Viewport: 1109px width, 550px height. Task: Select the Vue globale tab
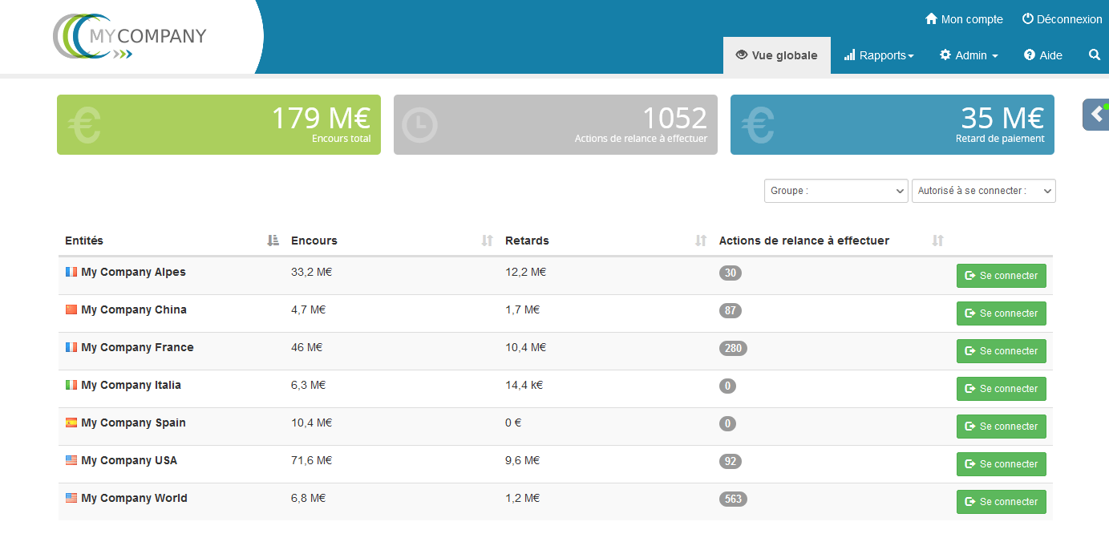776,55
